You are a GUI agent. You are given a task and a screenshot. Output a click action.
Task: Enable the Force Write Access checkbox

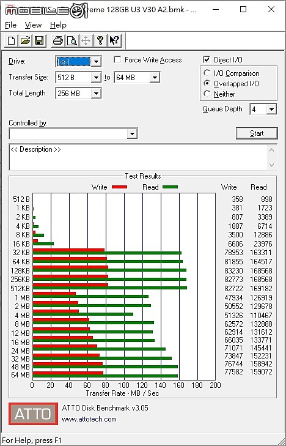117,60
